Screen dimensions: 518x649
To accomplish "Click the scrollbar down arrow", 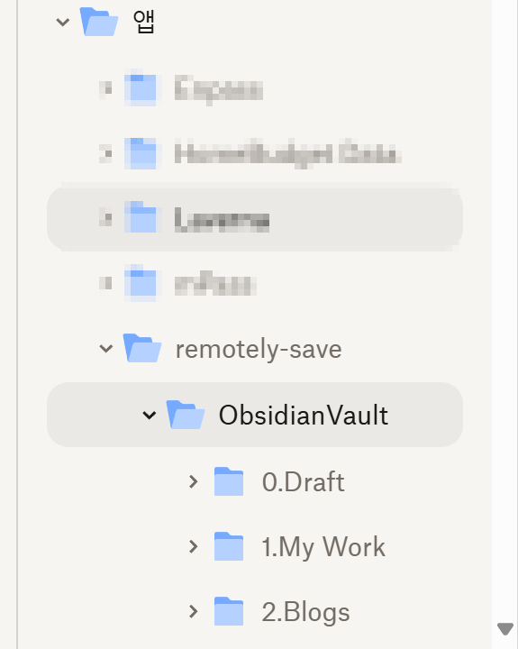I will pyautogui.click(x=505, y=629).
